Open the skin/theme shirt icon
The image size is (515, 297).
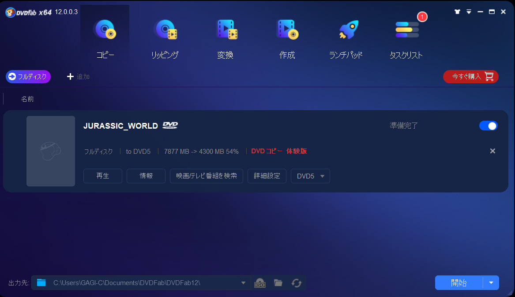(x=457, y=12)
